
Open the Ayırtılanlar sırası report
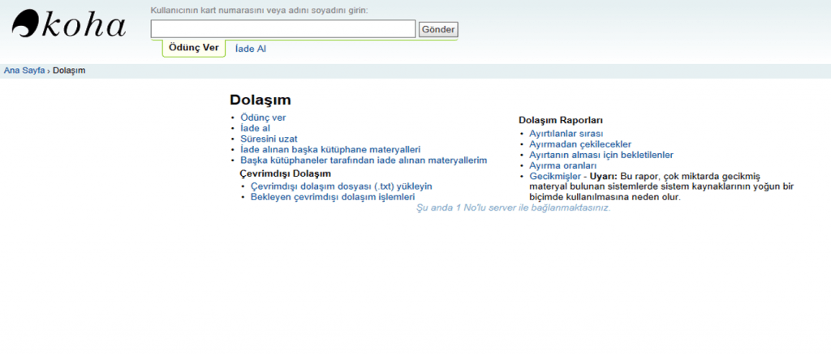[x=566, y=134]
